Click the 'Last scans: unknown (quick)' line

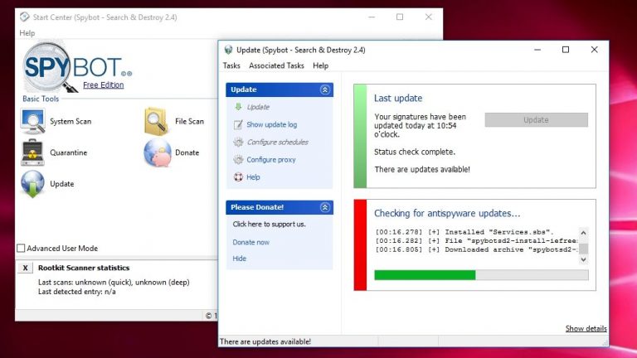114,282
